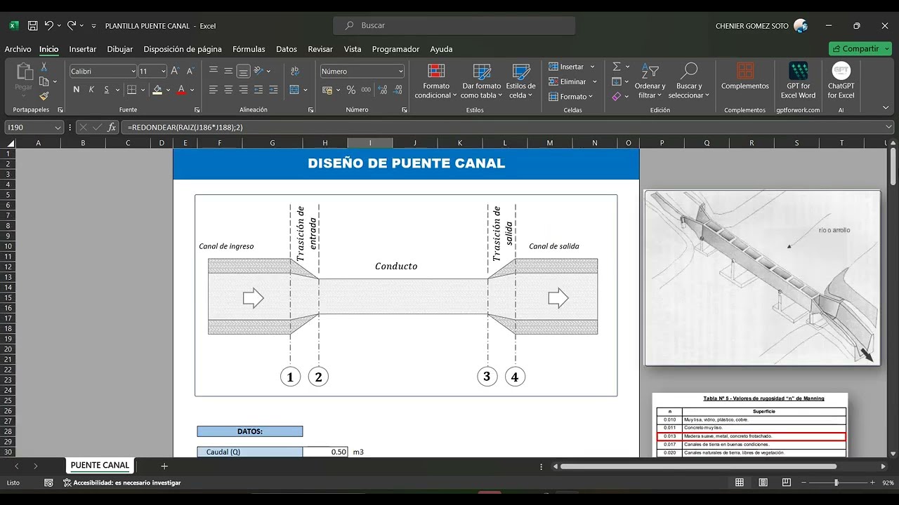Toggle Underline (S) formatting
Screen dimensions: 899x505
107,90
